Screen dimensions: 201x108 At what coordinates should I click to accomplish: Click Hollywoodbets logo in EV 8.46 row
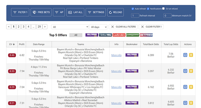pyautogui.click(x=132, y=55)
